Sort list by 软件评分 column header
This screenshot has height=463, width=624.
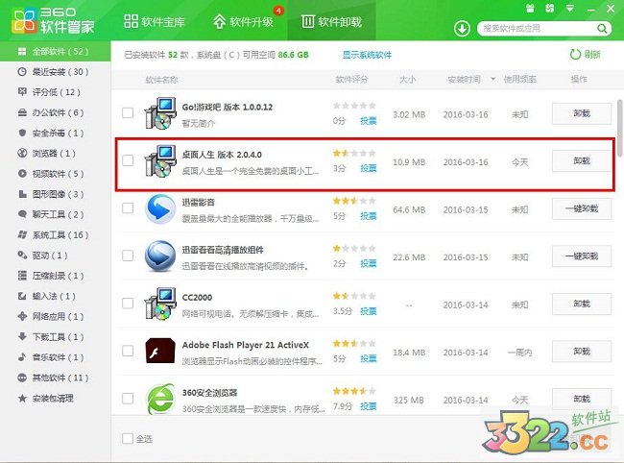pyautogui.click(x=351, y=79)
